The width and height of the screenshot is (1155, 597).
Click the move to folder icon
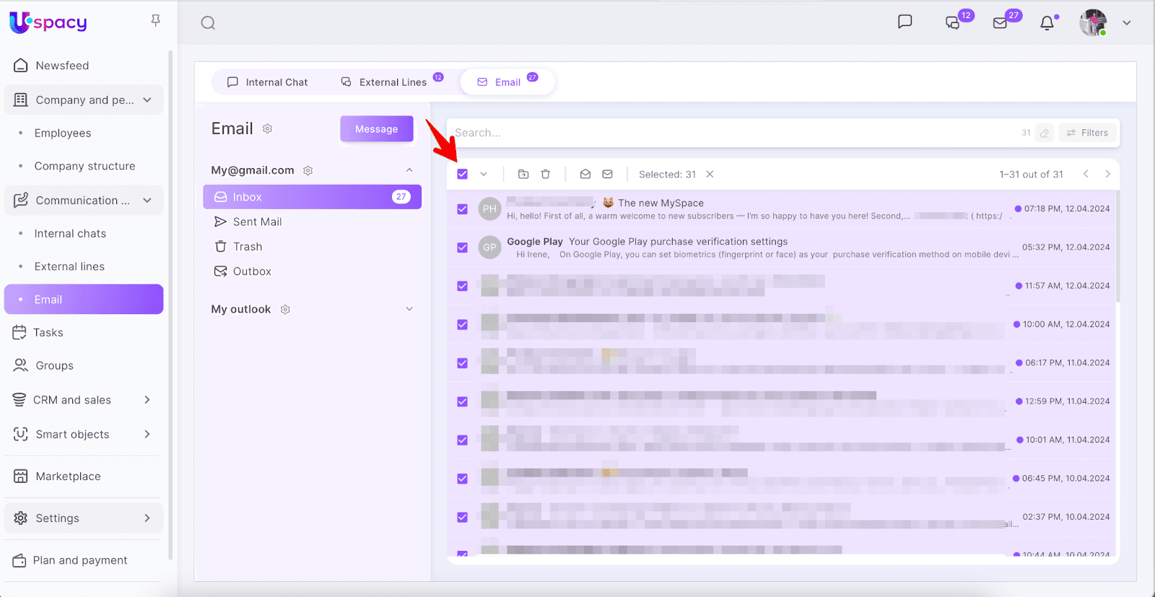point(523,174)
